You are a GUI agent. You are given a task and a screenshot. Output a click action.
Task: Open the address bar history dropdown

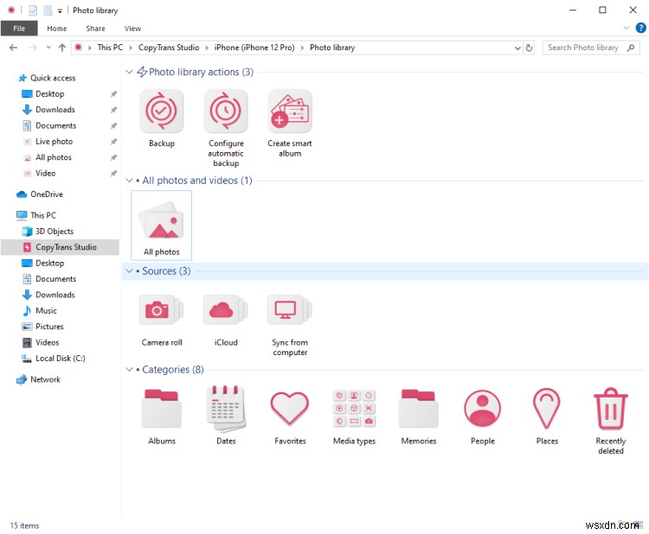(517, 48)
